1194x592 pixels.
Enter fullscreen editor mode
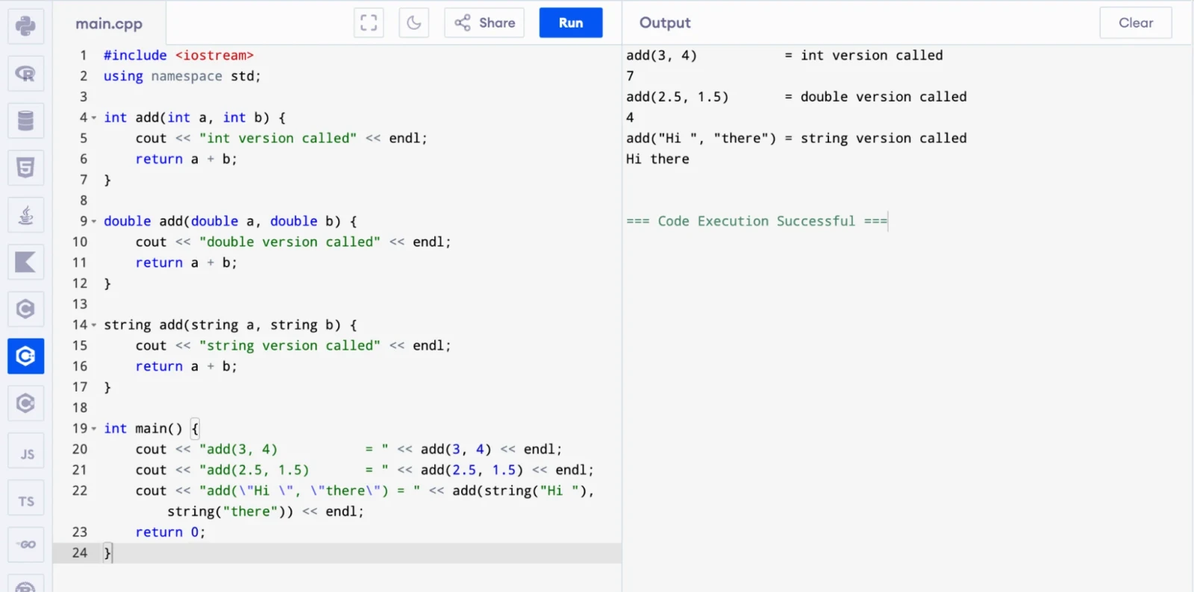click(x=369, y=22)
